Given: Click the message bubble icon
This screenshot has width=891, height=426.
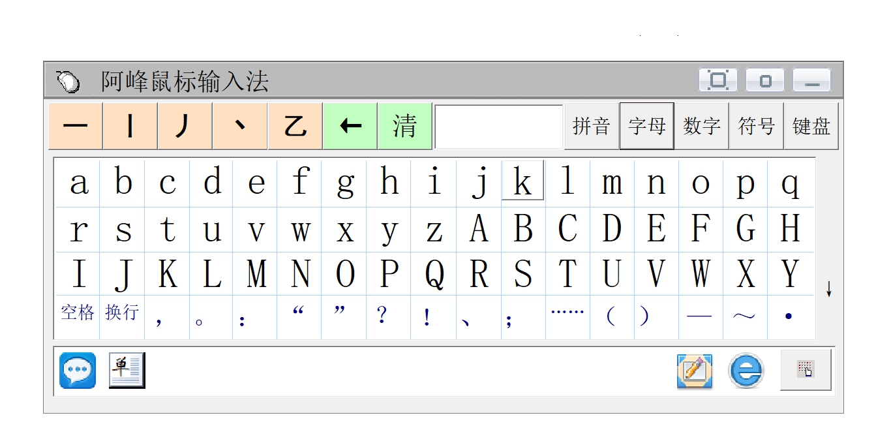Looking at the screenshot, I should click(76, 371).
